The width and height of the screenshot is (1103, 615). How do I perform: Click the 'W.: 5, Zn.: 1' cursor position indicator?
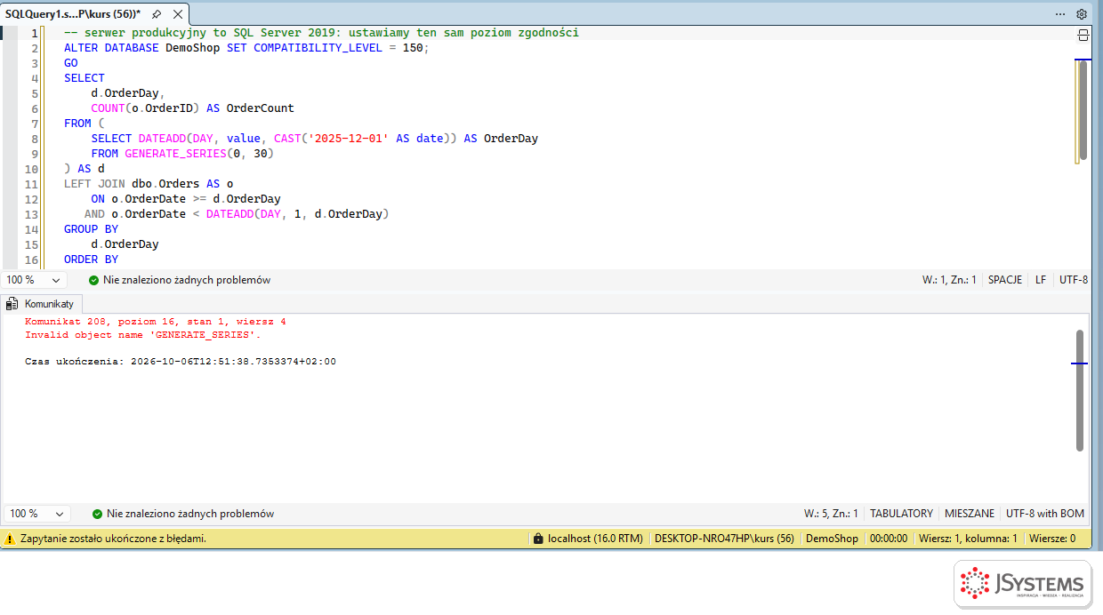[x=831, y=514]
